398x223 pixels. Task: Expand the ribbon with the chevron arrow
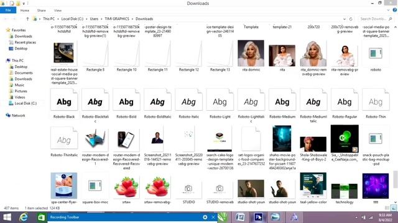click(x=388, y=11)
